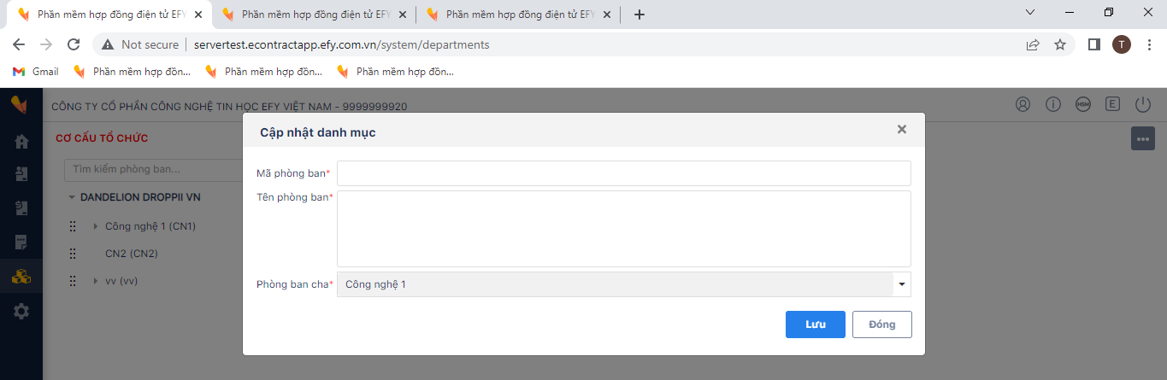The height and width of the screenshot is (380, 1167).
Task: Share this page from address bar
Action: pyautogui.click(x=1033, y=44)
